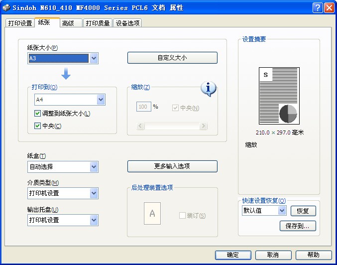337x265 pixels.
Task: Click the blue info bubble icon
Action: click(208, 89)
